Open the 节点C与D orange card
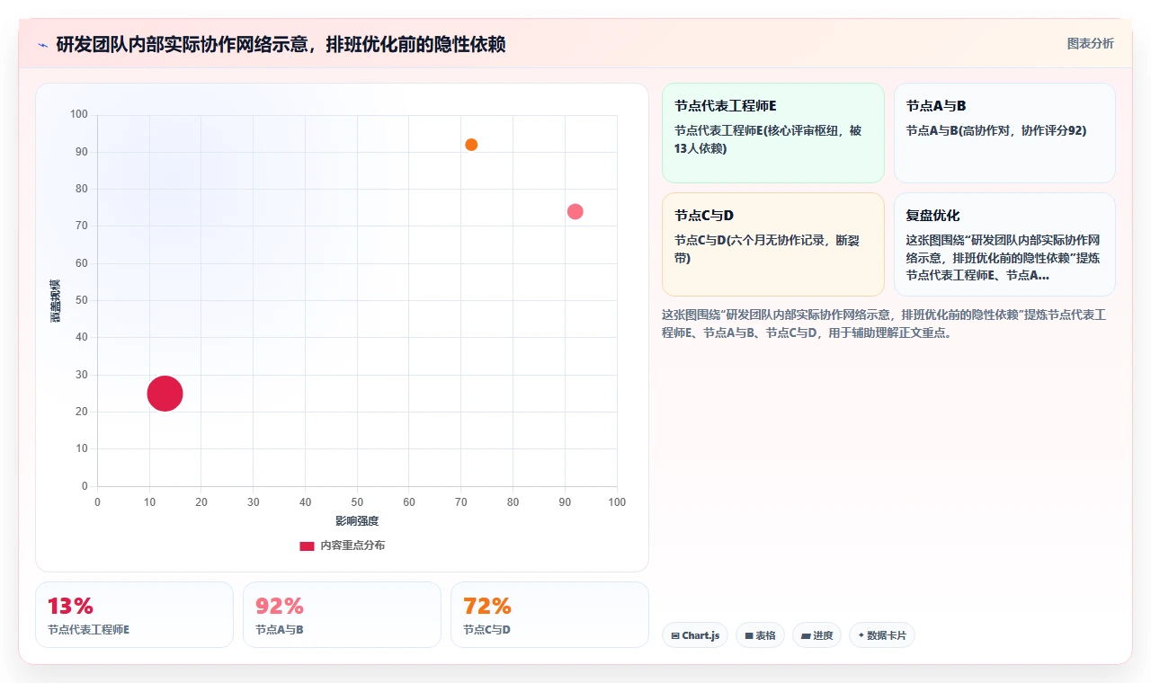Viewport: 1151px width, 683px height. pos(773,244)
